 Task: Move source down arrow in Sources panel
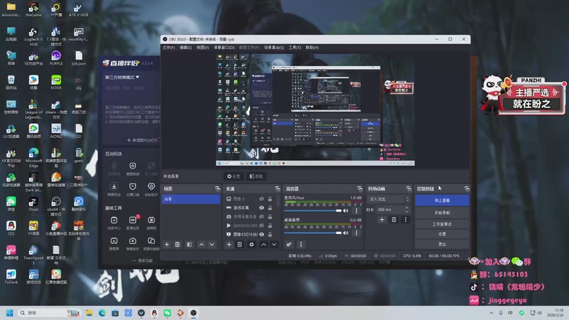coord(275,245)
